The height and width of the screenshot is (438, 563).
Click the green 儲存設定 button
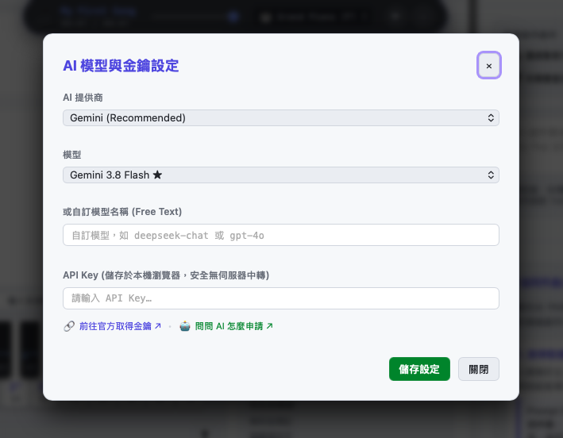[x=419, y=369]
